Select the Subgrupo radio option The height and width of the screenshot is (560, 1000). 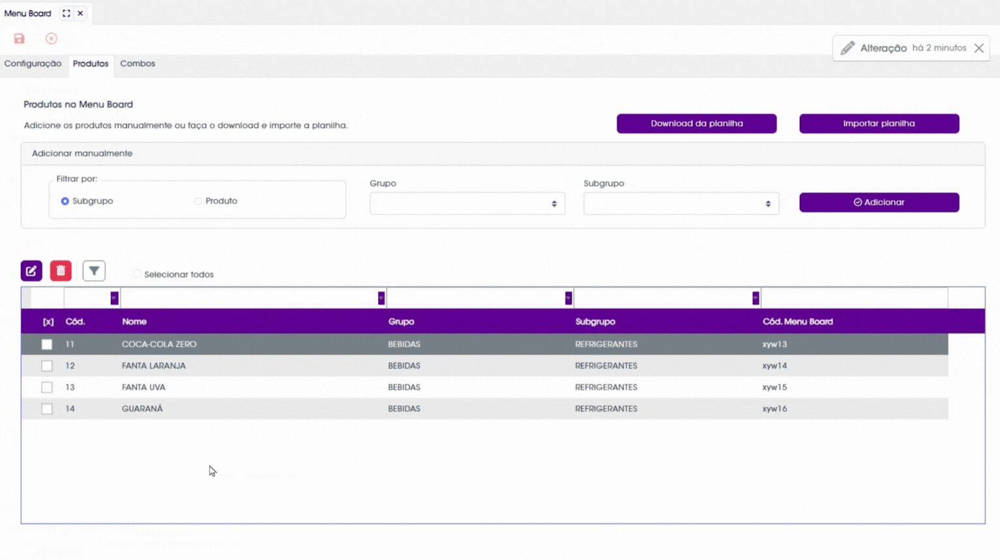point(65,201)
